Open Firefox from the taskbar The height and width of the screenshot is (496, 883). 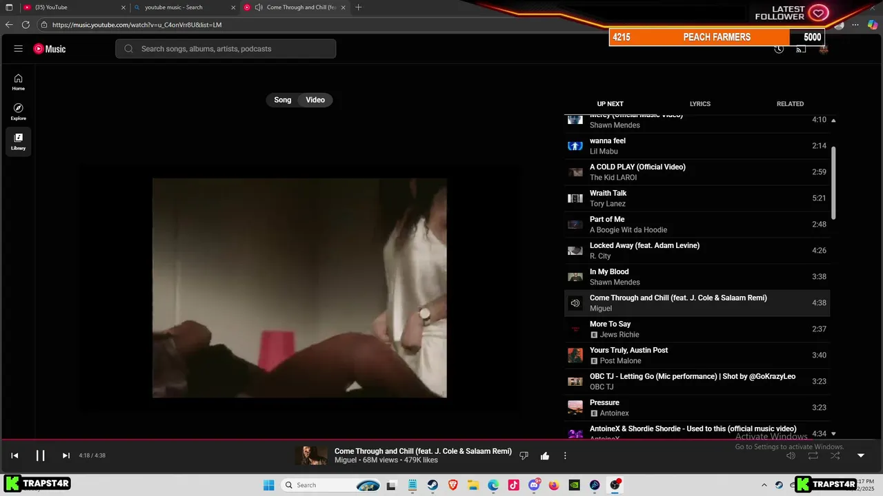pyautogui.click(x=554, y=485)
